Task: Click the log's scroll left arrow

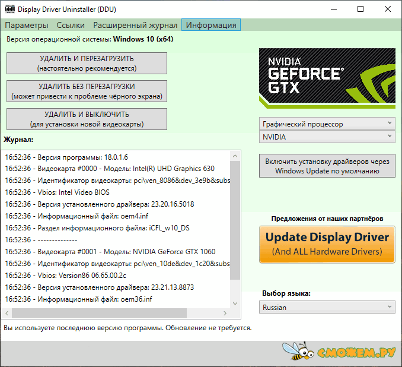Action: (x=7, y=313)
